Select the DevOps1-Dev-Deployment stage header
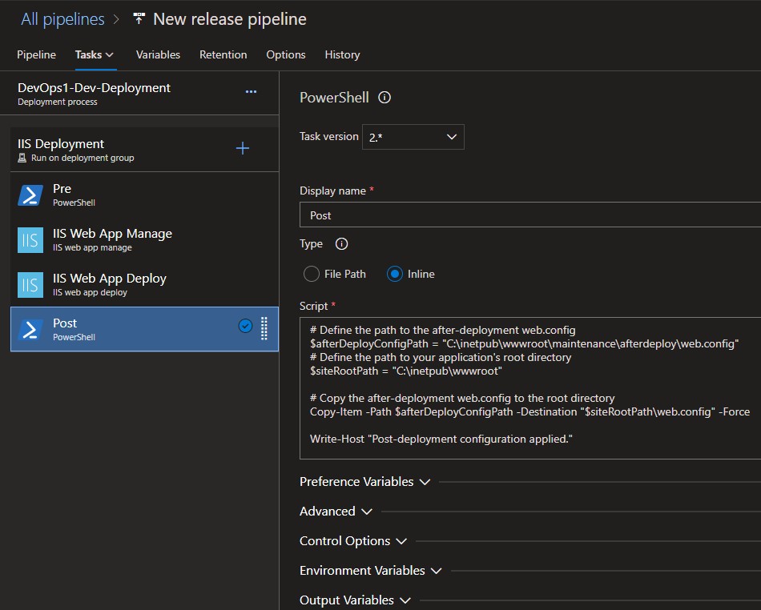Screen dimensions: 761x610 (x=139, y=94)
